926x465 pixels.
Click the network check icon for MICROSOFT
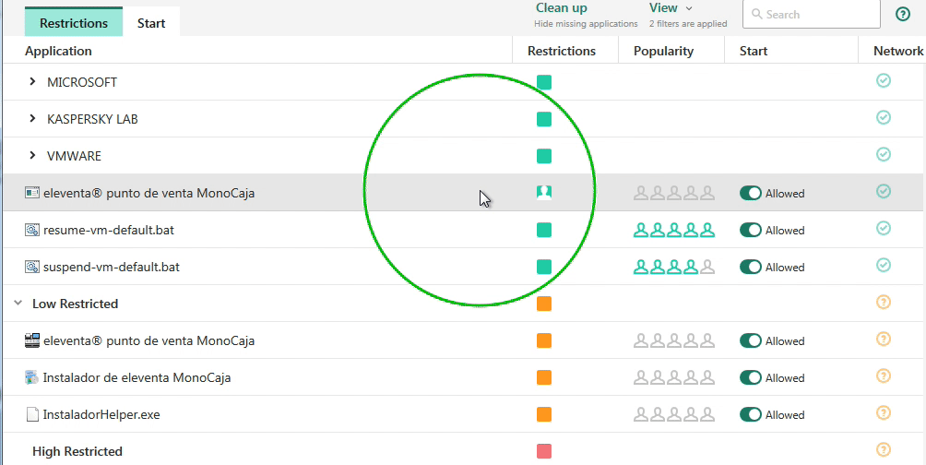coord(883,81)
